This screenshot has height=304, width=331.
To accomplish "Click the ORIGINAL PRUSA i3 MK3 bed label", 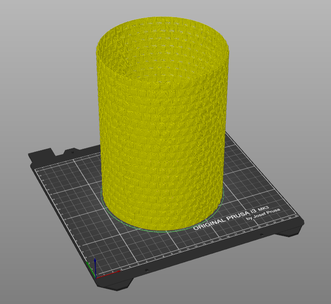I will point(231,219).
